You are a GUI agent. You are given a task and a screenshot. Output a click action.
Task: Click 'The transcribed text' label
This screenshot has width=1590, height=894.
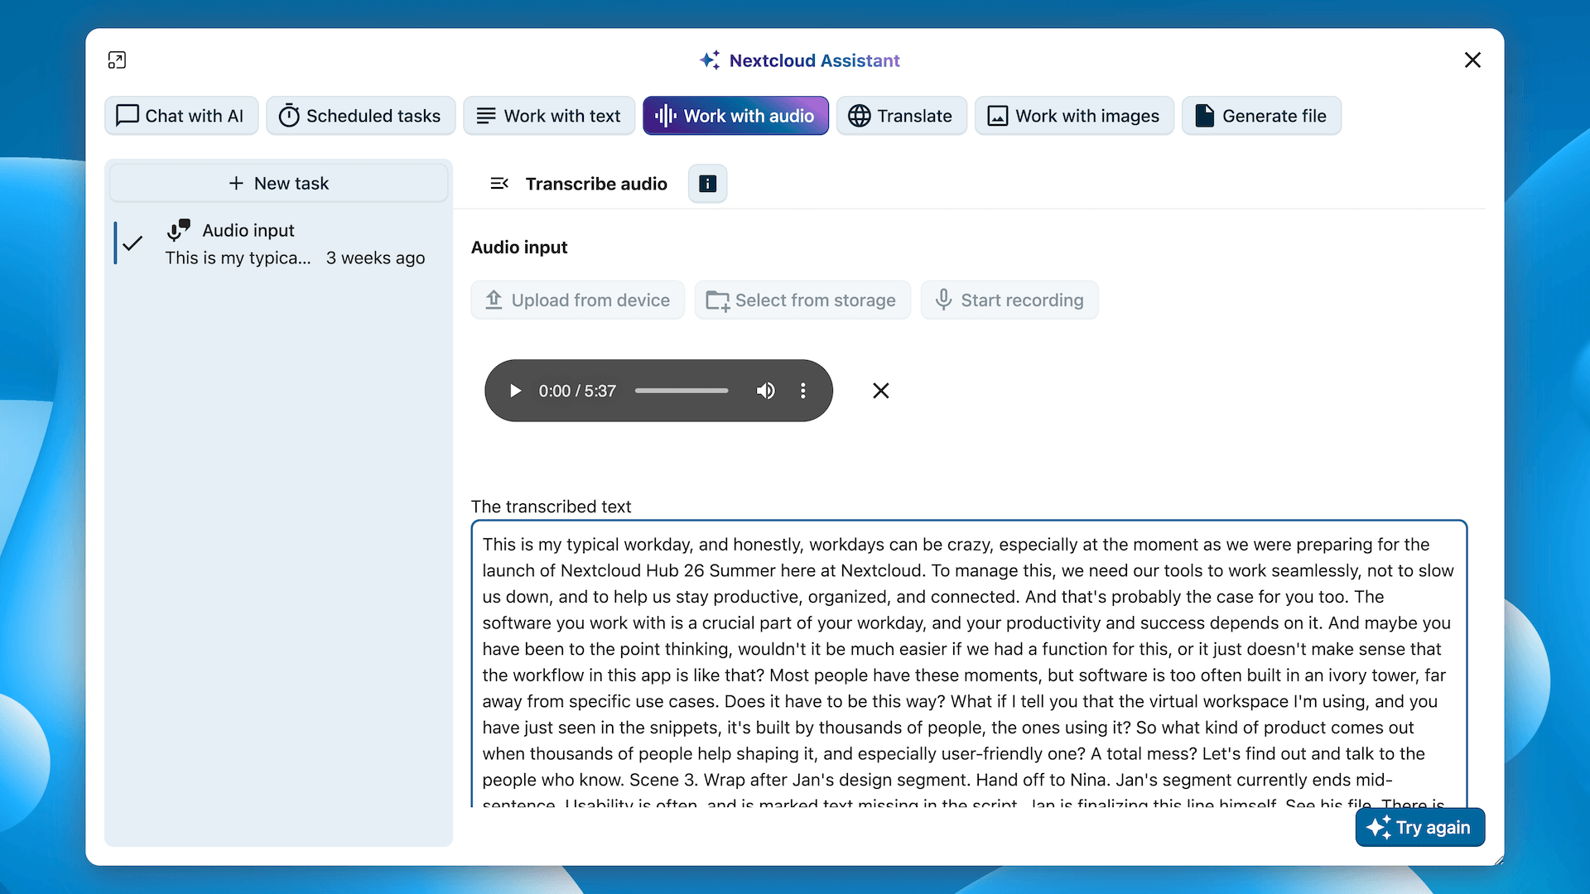(551, 507)
